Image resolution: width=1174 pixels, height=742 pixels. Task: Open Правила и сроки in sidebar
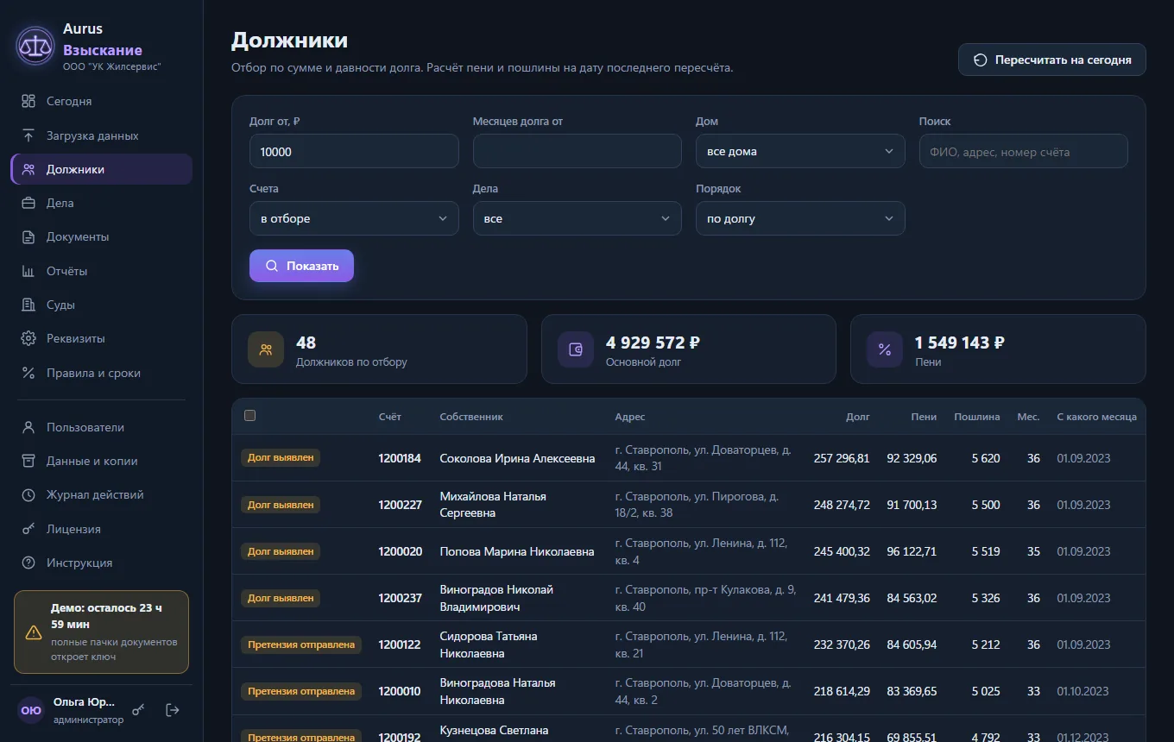[x=102, y=373]
